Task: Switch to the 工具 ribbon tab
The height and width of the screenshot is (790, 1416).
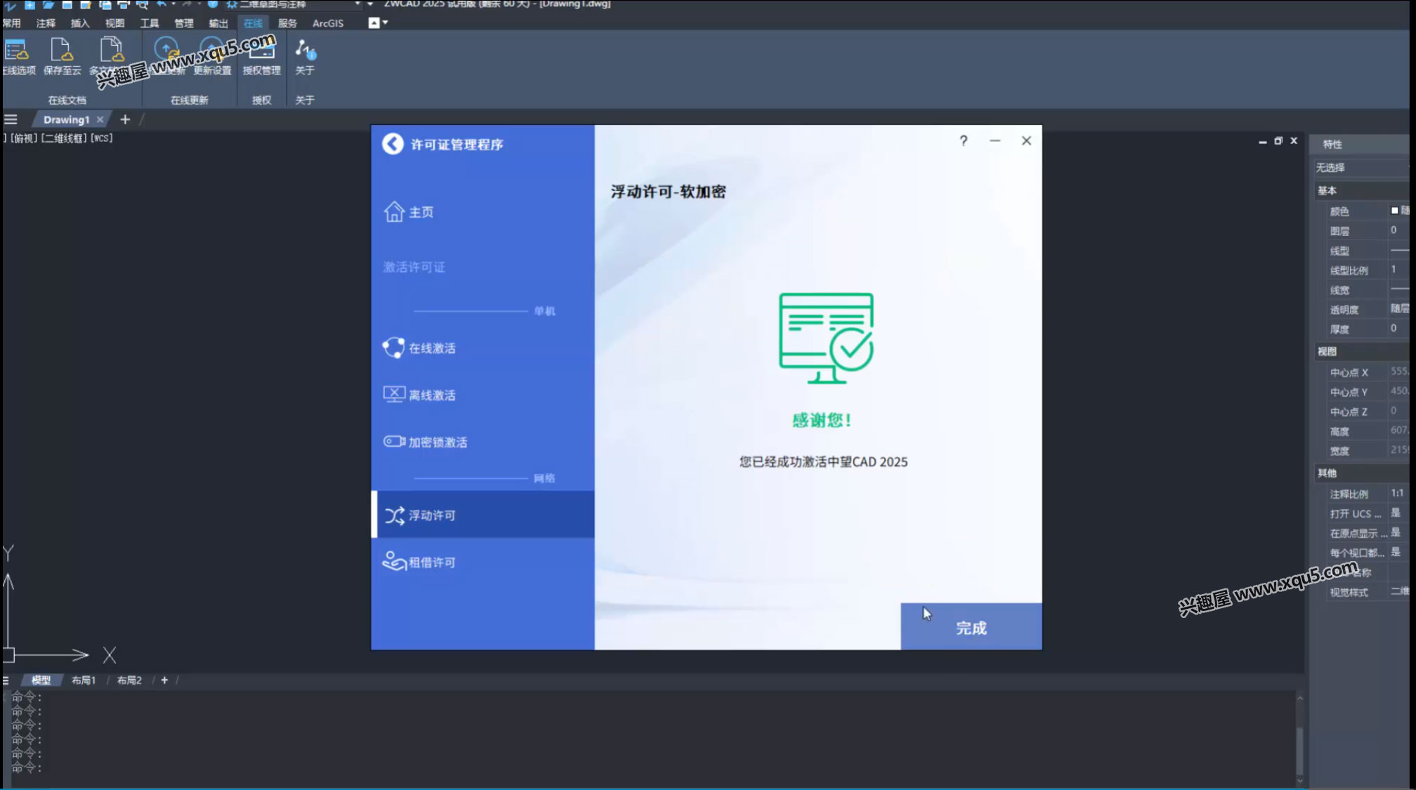Action: tap(149, 23)
